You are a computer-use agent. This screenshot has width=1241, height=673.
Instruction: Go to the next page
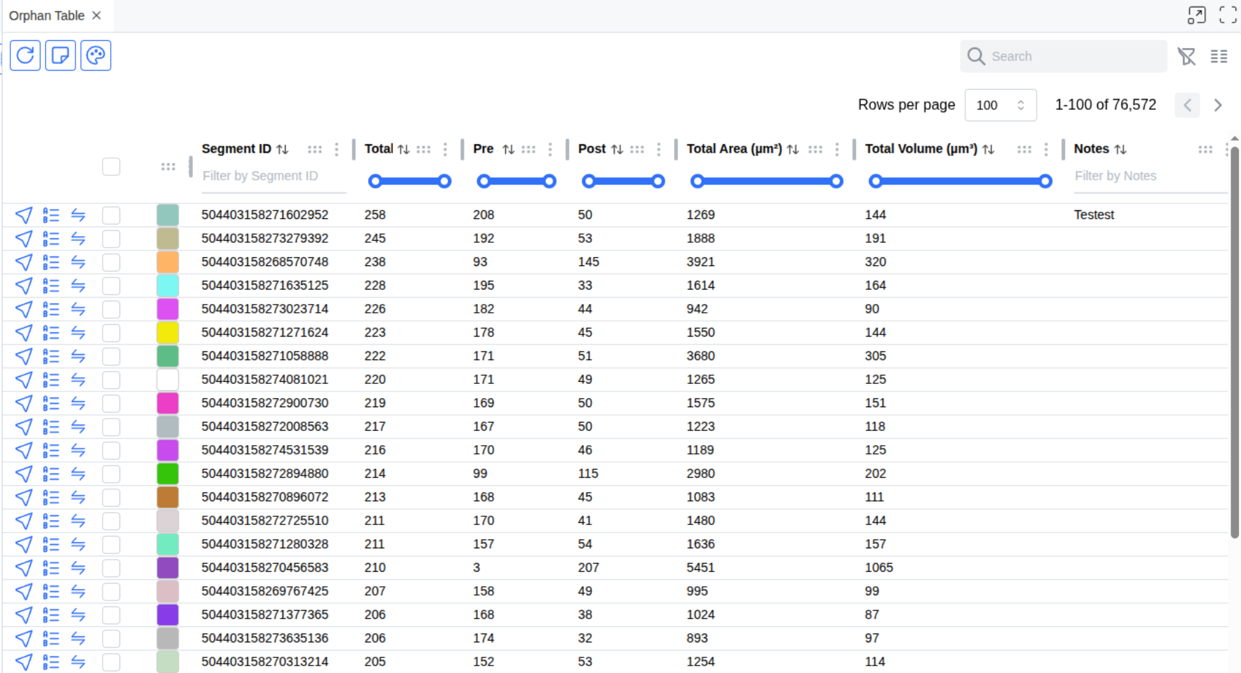pyautogui.click(x=1218, y=105)
